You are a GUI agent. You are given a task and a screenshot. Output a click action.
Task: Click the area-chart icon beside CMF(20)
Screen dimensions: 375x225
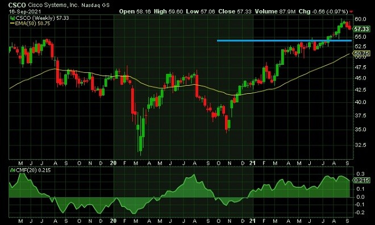tap(13, 170)
